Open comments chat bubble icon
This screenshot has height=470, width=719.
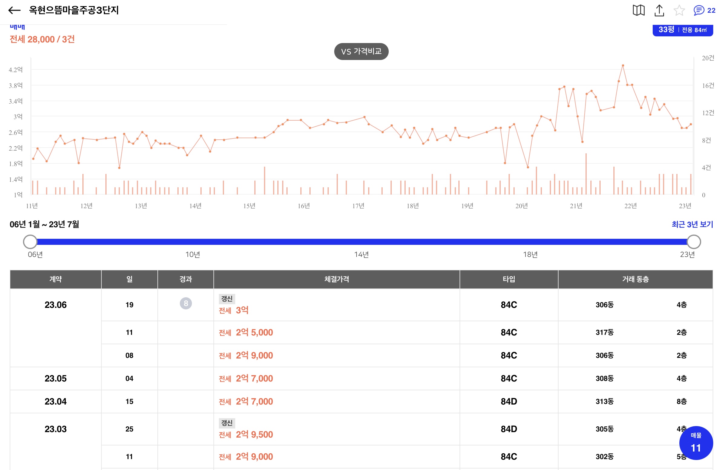(699, 11)
